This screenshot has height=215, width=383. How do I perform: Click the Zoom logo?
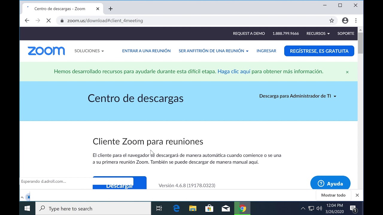(x=46, y=51)
